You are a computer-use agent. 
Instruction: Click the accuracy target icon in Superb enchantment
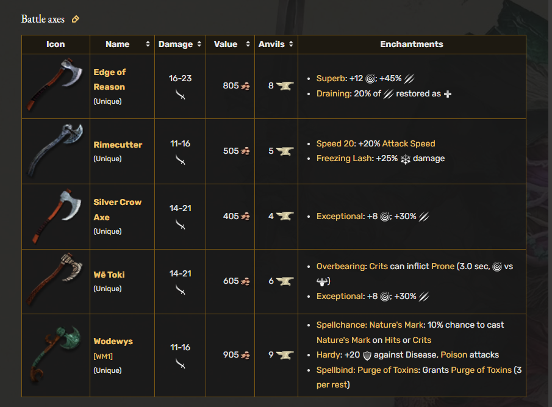[370, 79]
